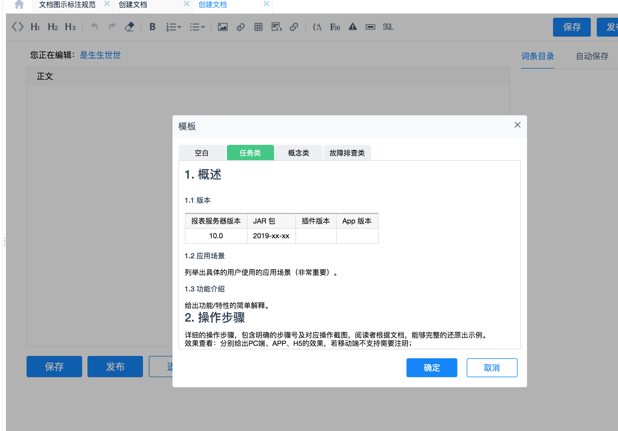Switch to 自动保存 side tab
Screen dimensions: 618x431
click(592, 56)
